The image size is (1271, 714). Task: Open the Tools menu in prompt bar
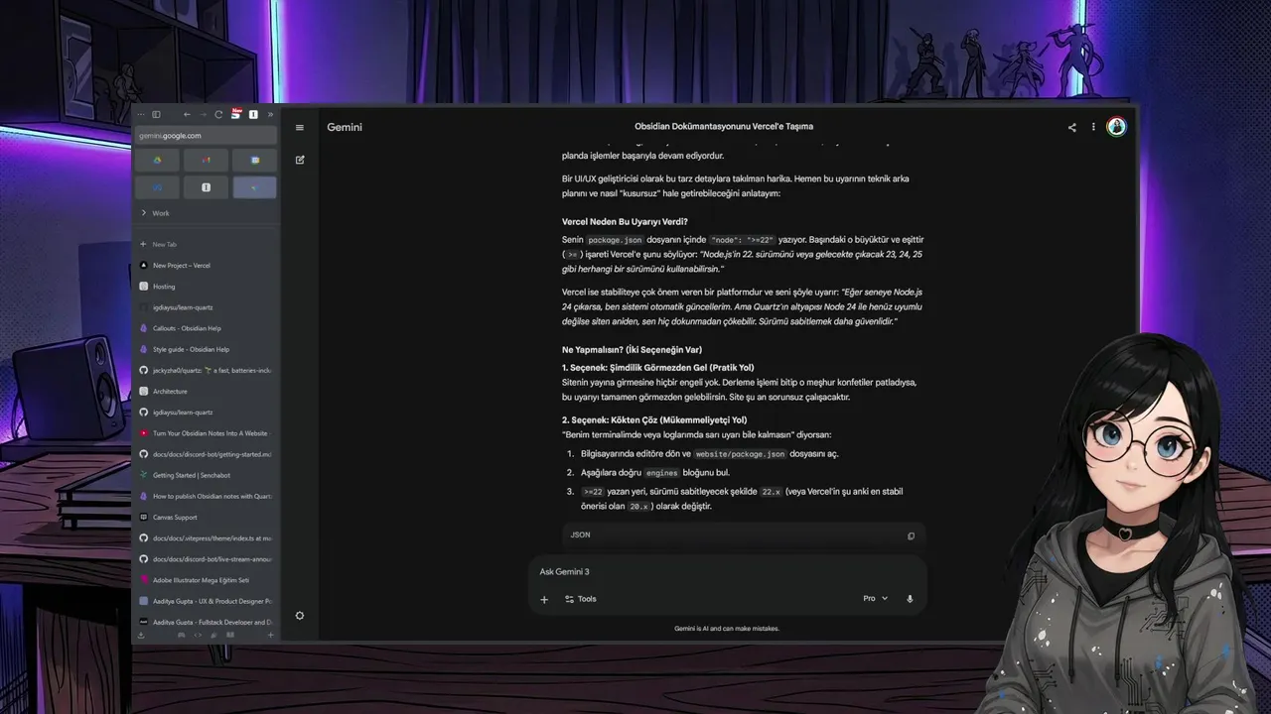click(x=581, y=599)
